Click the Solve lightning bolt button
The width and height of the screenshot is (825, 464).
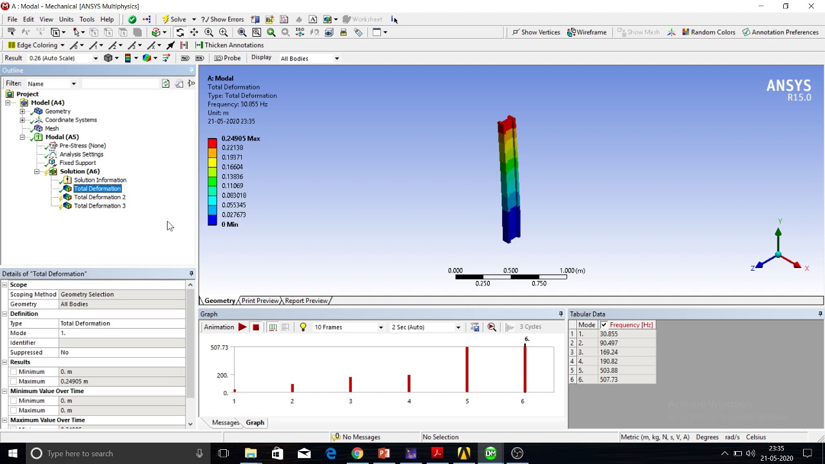tap(174, 19)
